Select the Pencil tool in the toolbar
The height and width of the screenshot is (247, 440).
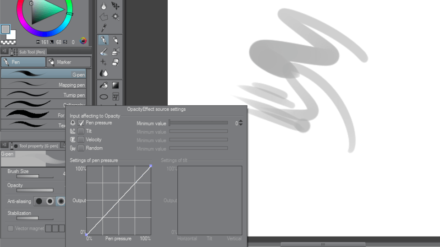point(115,40)
